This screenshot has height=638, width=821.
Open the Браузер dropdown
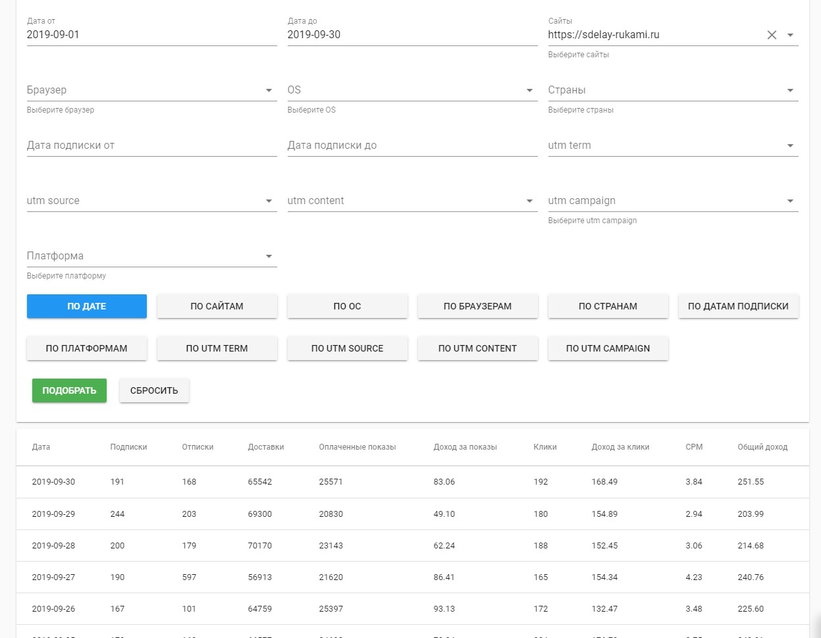[269, 90]
